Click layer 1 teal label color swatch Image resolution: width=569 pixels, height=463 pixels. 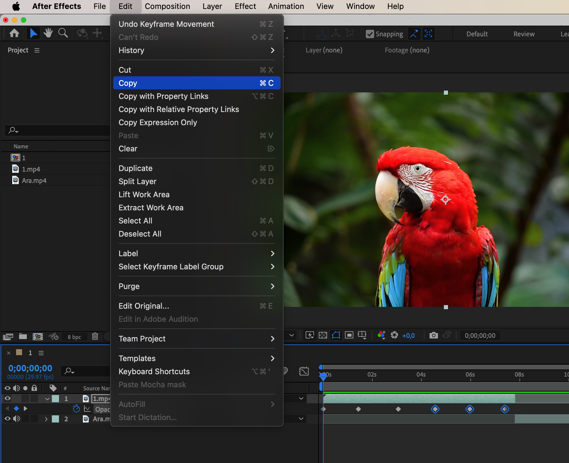pos(56,399)
